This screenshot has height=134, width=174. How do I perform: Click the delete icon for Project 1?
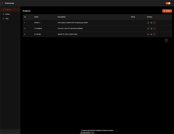point(155,23)
